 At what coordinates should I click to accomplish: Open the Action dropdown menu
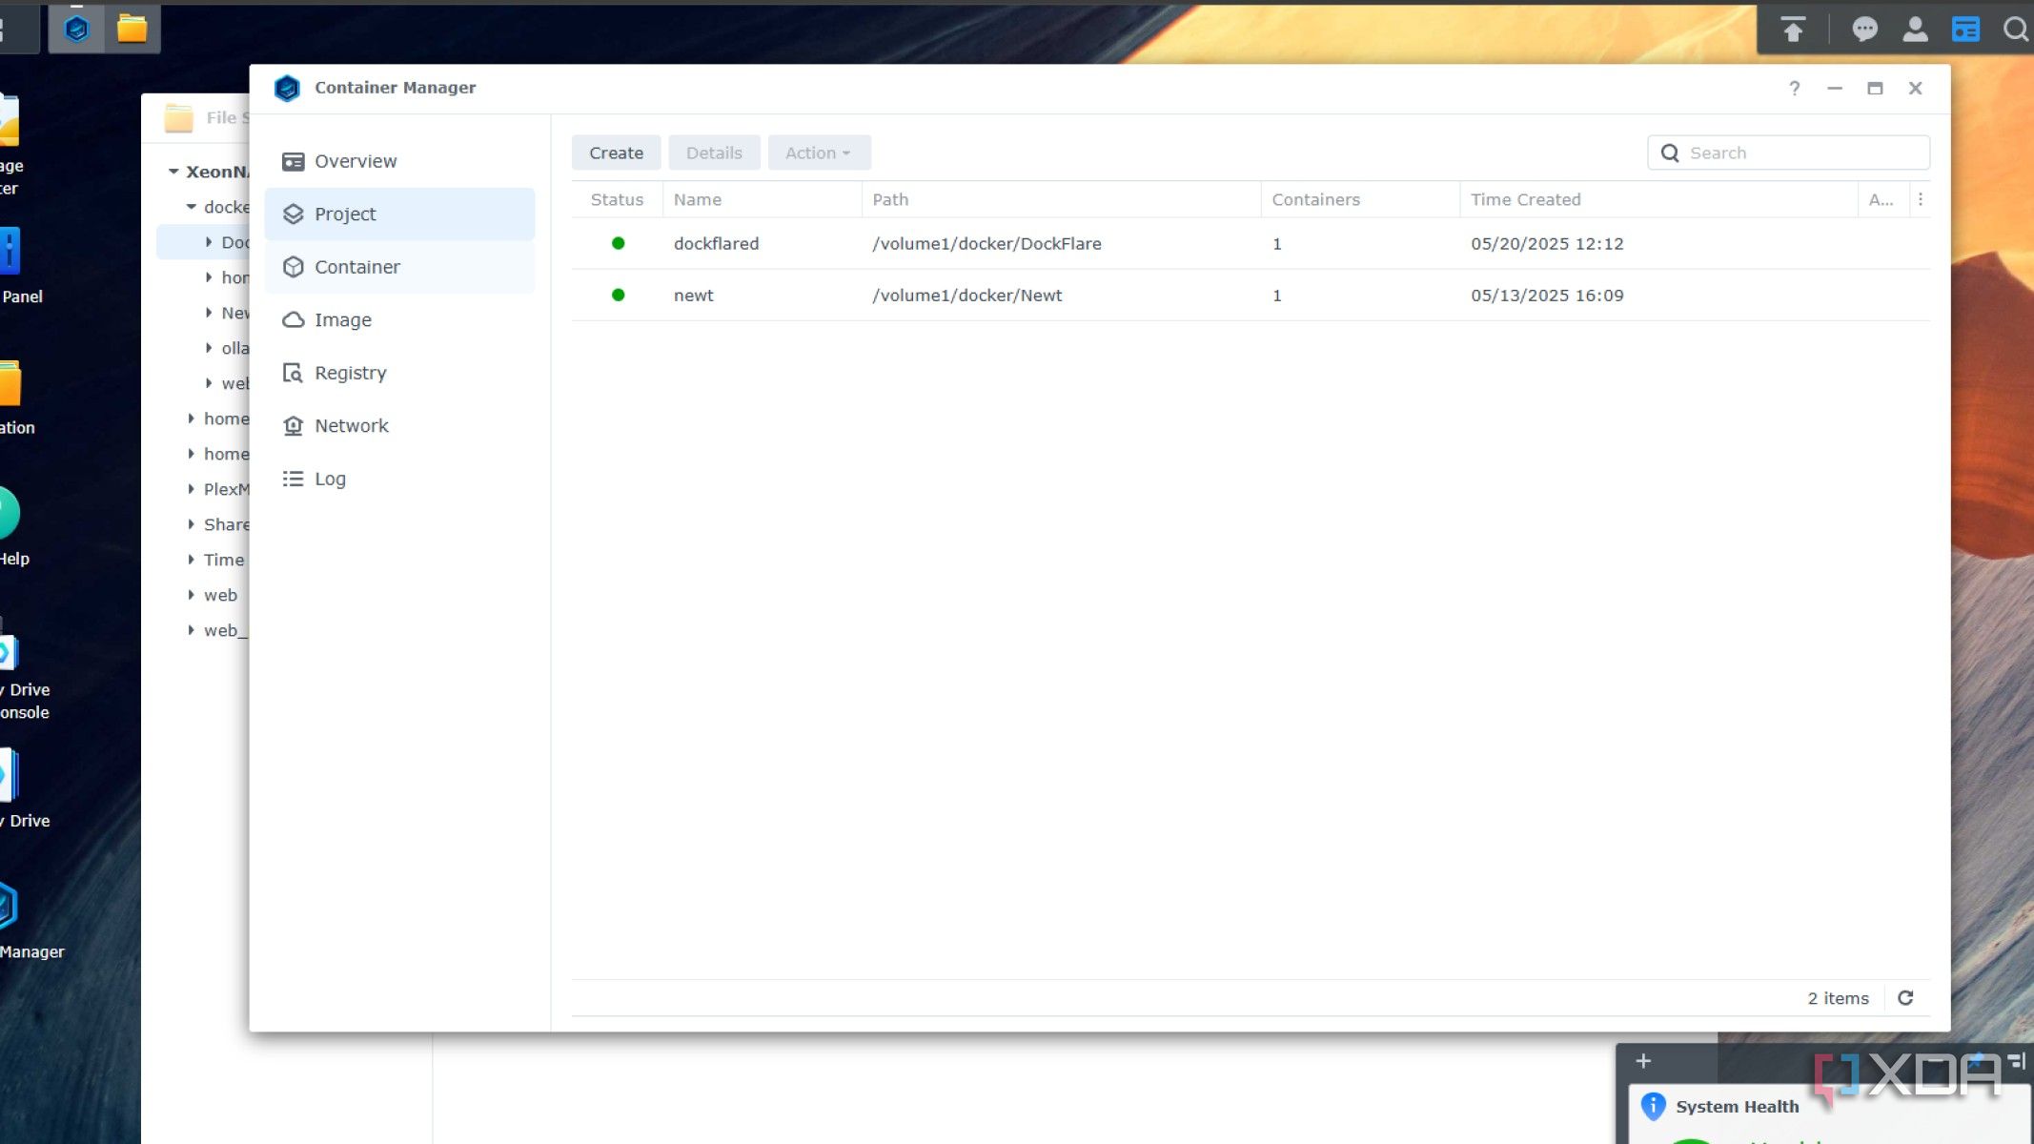819,153
